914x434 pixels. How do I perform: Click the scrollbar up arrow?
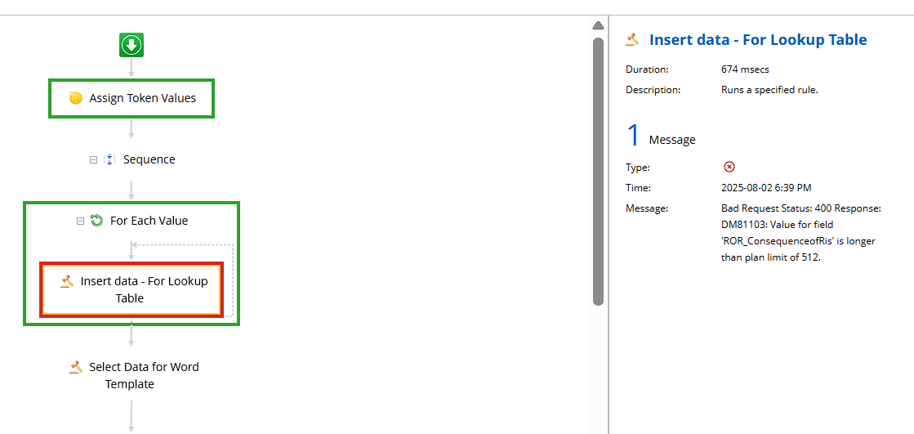tap(598, 25)
